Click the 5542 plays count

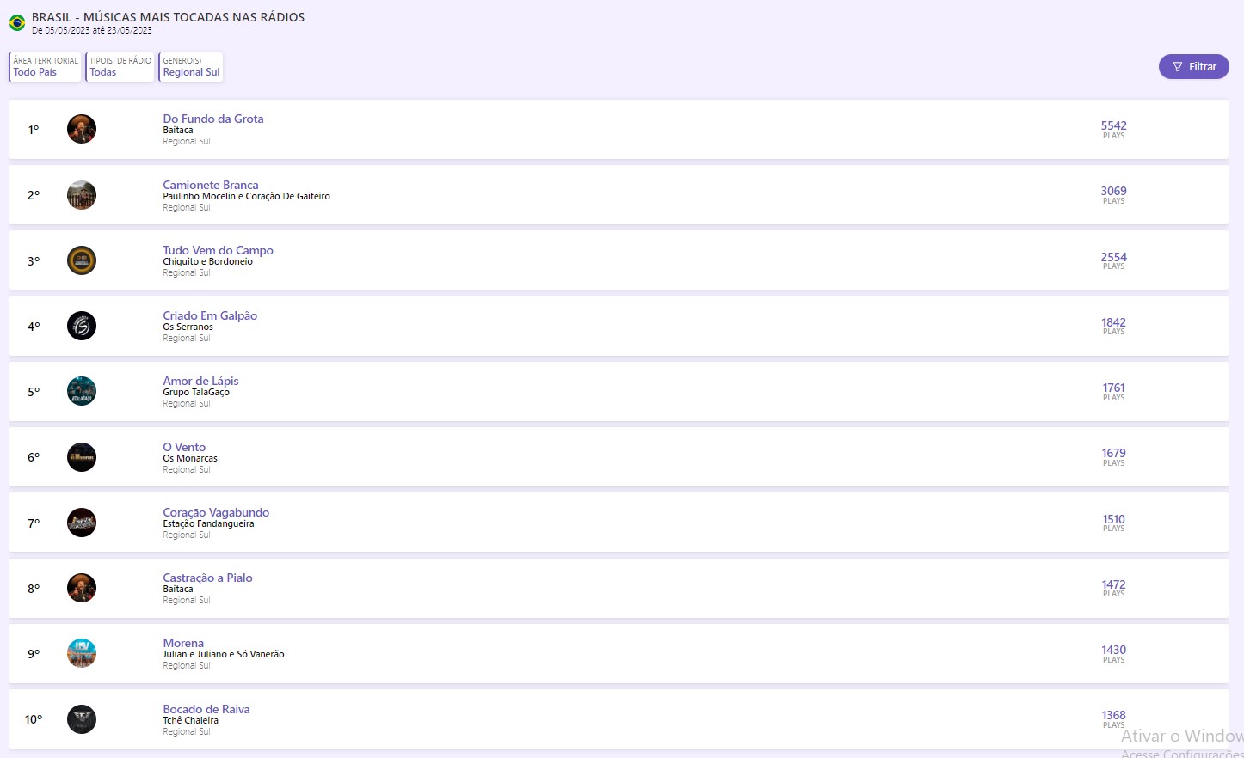1114,125
